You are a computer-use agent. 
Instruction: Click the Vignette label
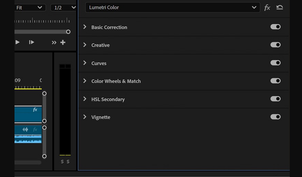coord(101,117)
